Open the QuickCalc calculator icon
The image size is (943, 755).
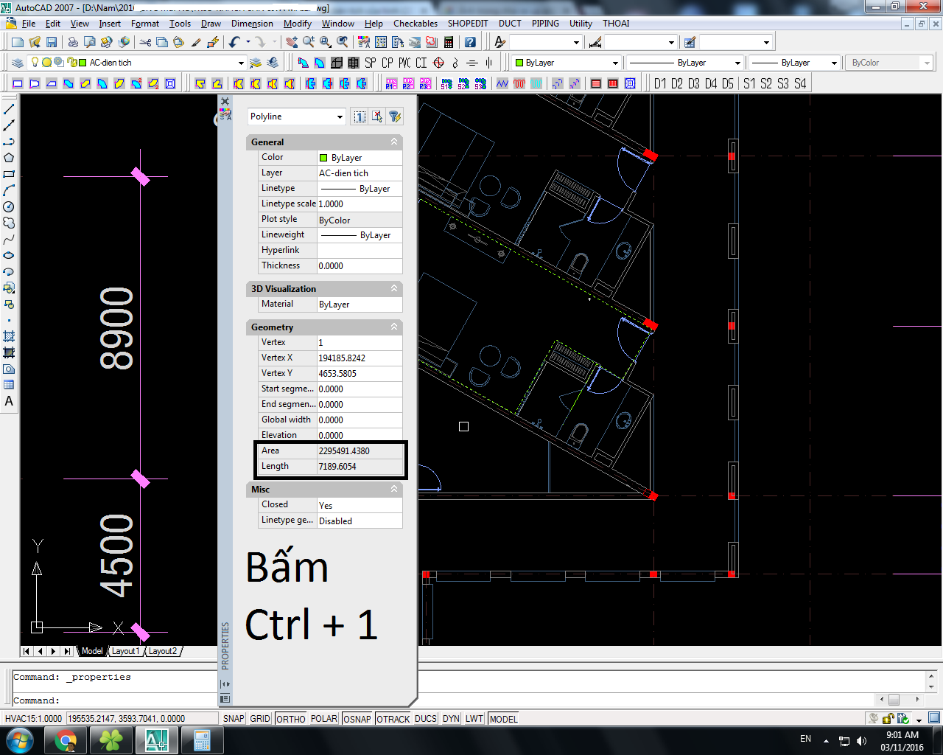448,42
